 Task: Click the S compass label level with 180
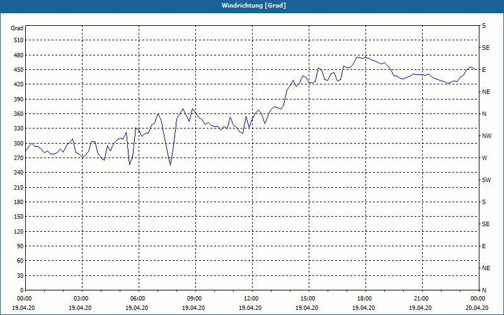[484, 202]
